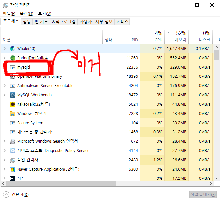This screenshot has height=203, width=220.
Task: Click the 시작 process icon
Action: 13,178
